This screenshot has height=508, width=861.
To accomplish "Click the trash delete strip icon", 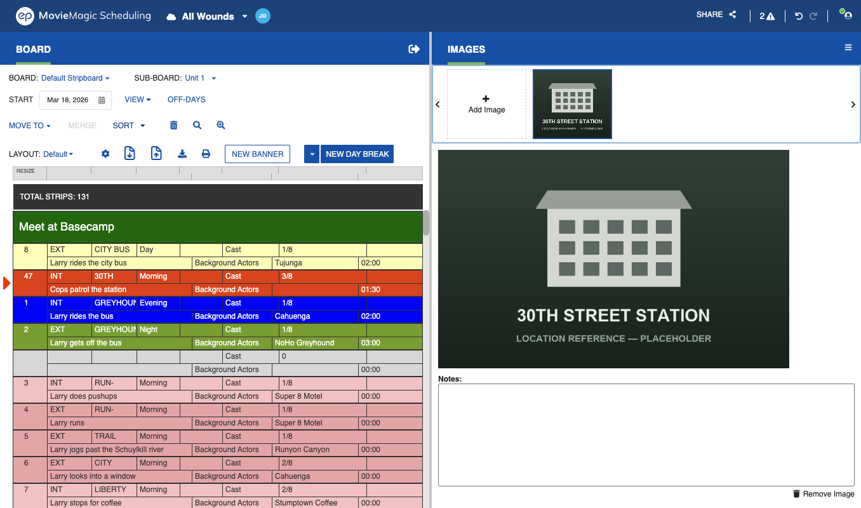I will pyautogui.click(x=173, y=126).
